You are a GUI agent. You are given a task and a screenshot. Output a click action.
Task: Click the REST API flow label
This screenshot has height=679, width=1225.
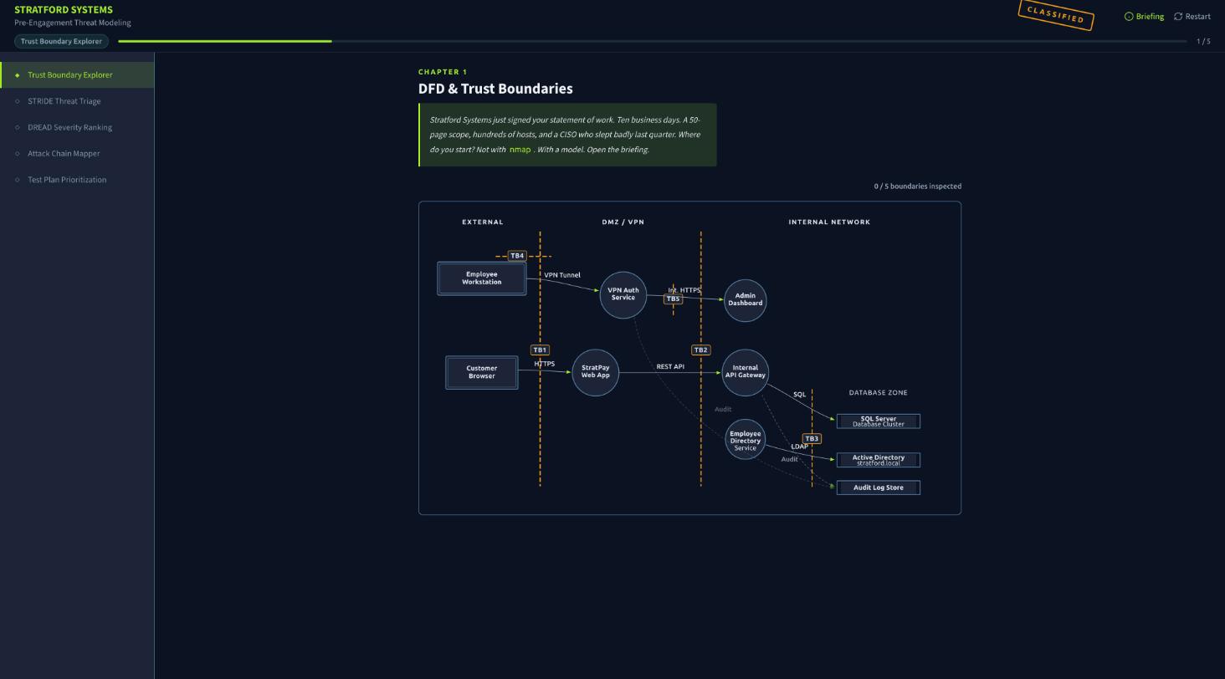[x=670, y=367]
